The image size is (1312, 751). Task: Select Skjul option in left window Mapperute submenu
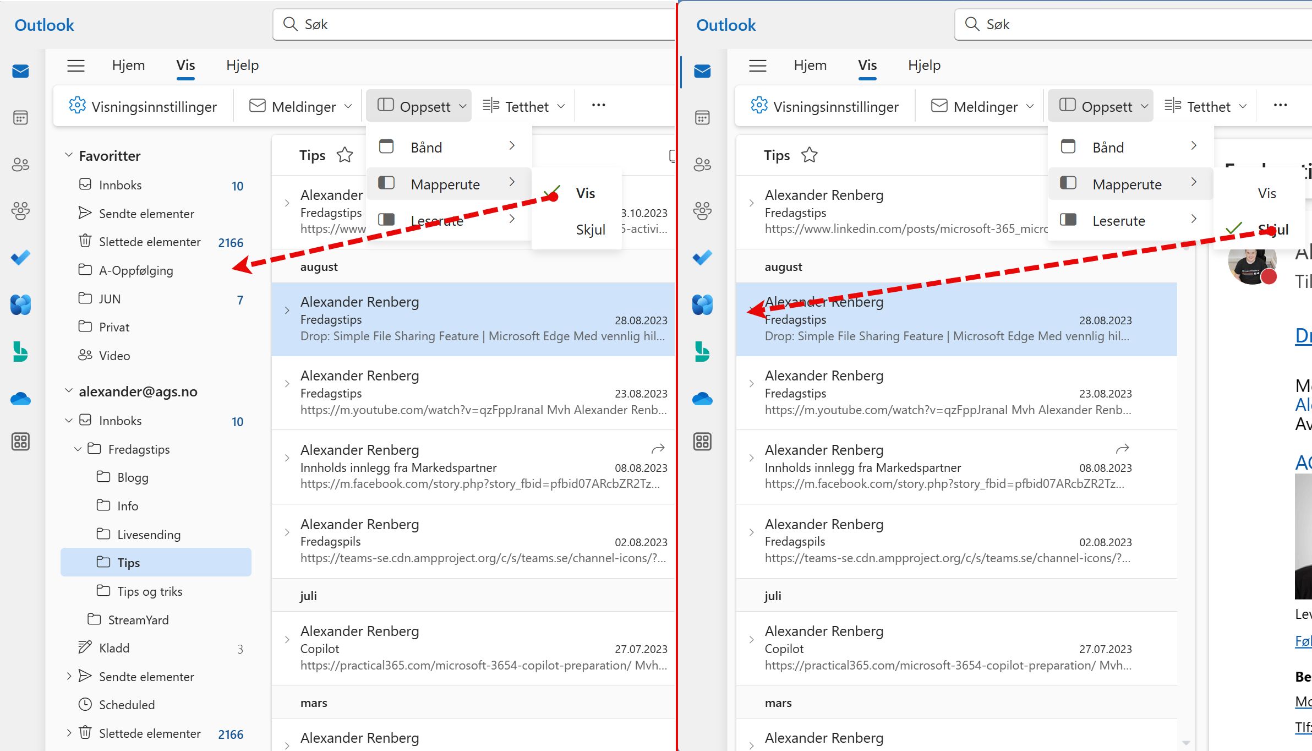[577, 230]
